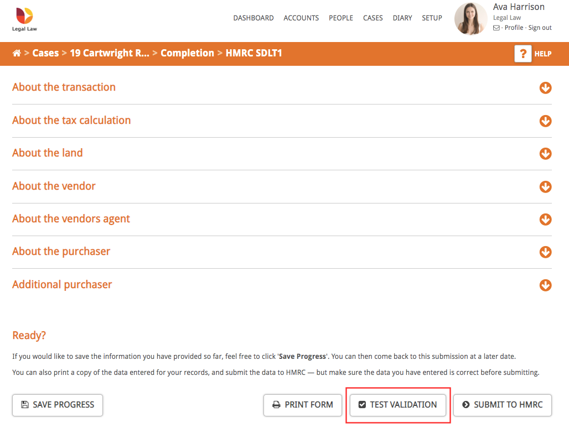
Task: Click arrow icon for About the vendors agent
Action: tap(545, 220)
